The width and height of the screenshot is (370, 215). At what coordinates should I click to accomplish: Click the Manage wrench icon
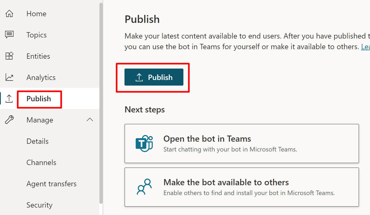(x=9, y=120)
